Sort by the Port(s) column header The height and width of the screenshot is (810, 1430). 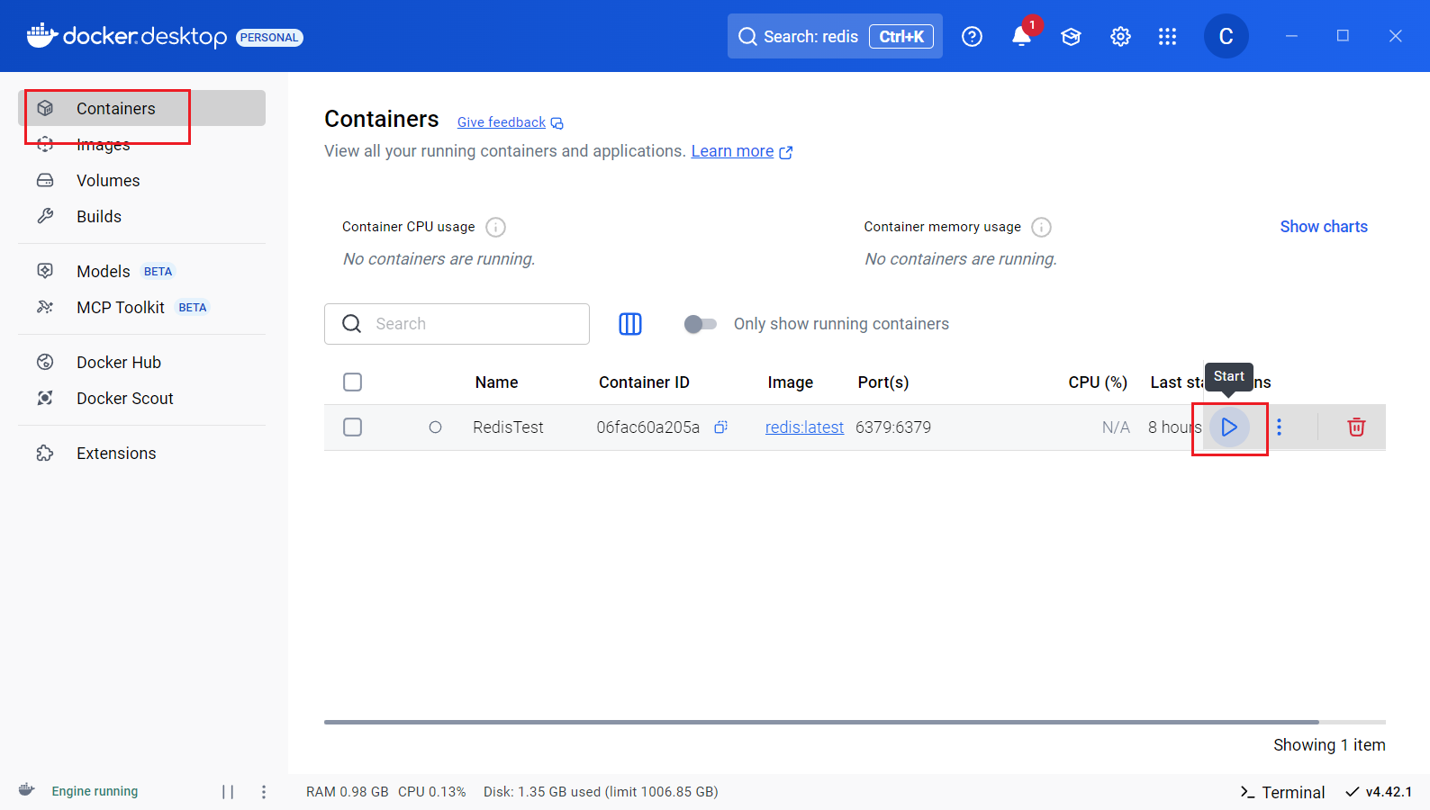(883, 382)
